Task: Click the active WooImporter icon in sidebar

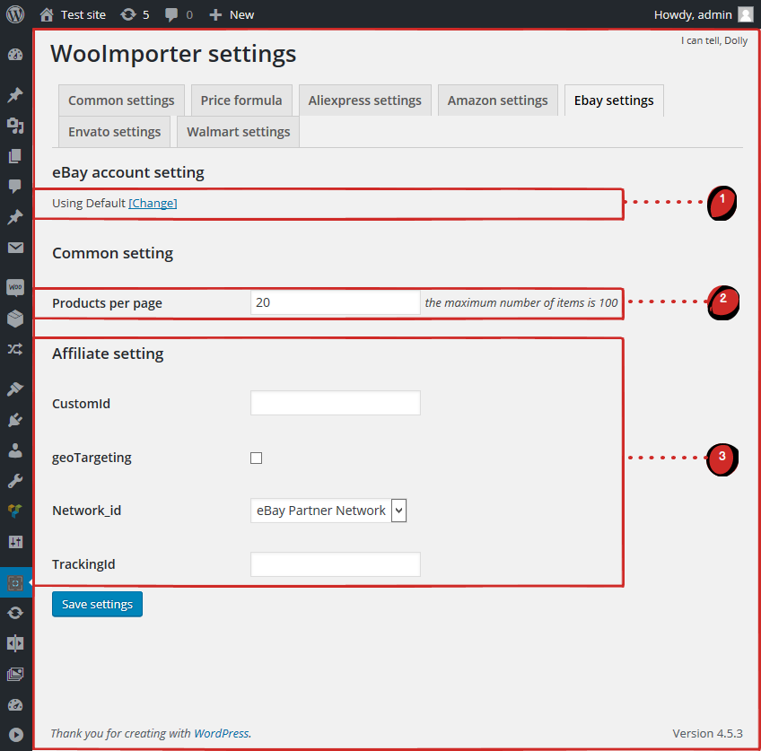Action: tap(15, 582)
